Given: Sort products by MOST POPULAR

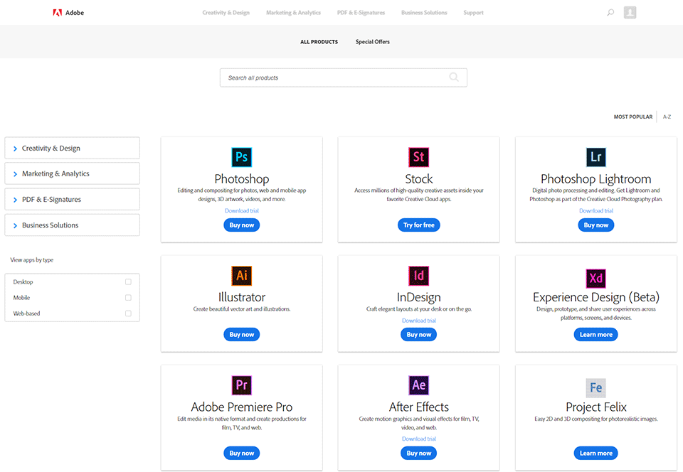Looking at the screenshot, I should coord(633,117).
